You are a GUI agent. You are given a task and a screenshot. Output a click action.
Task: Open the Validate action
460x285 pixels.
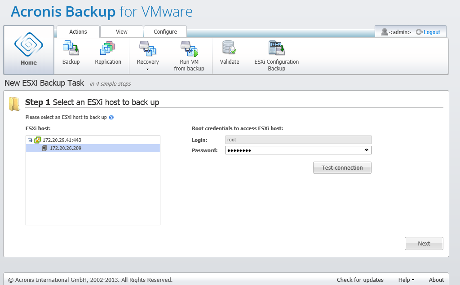point(230,53)
